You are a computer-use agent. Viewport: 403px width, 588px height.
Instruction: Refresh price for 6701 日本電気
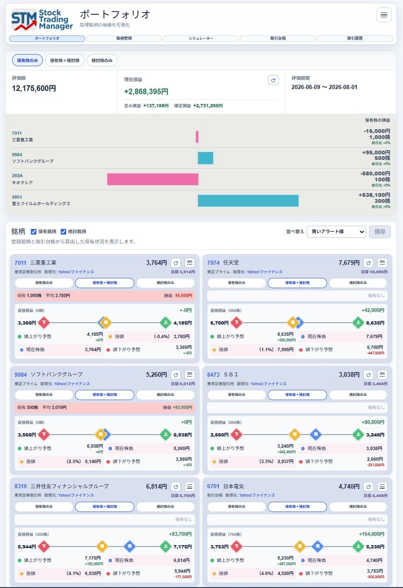(x=368, y=486)
